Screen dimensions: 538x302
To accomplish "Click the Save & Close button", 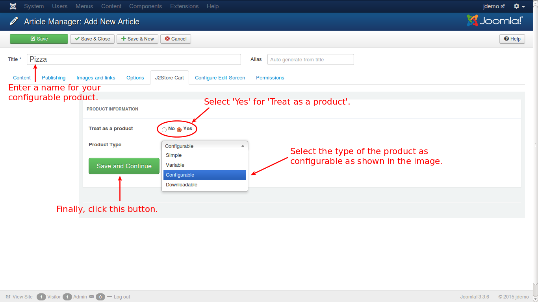I will point(93,39).
